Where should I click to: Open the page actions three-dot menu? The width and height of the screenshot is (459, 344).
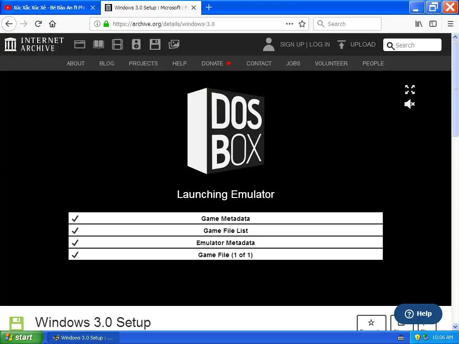point(290,24)
